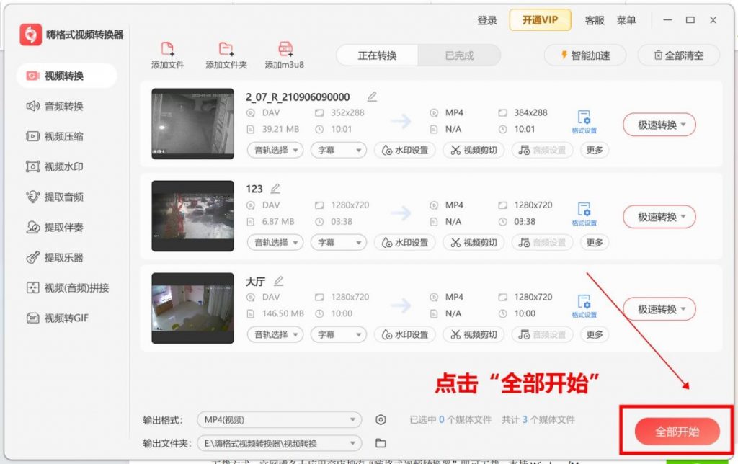
Task: Click the 大厅 video thumbnail
Action: [x=192, y=308]
